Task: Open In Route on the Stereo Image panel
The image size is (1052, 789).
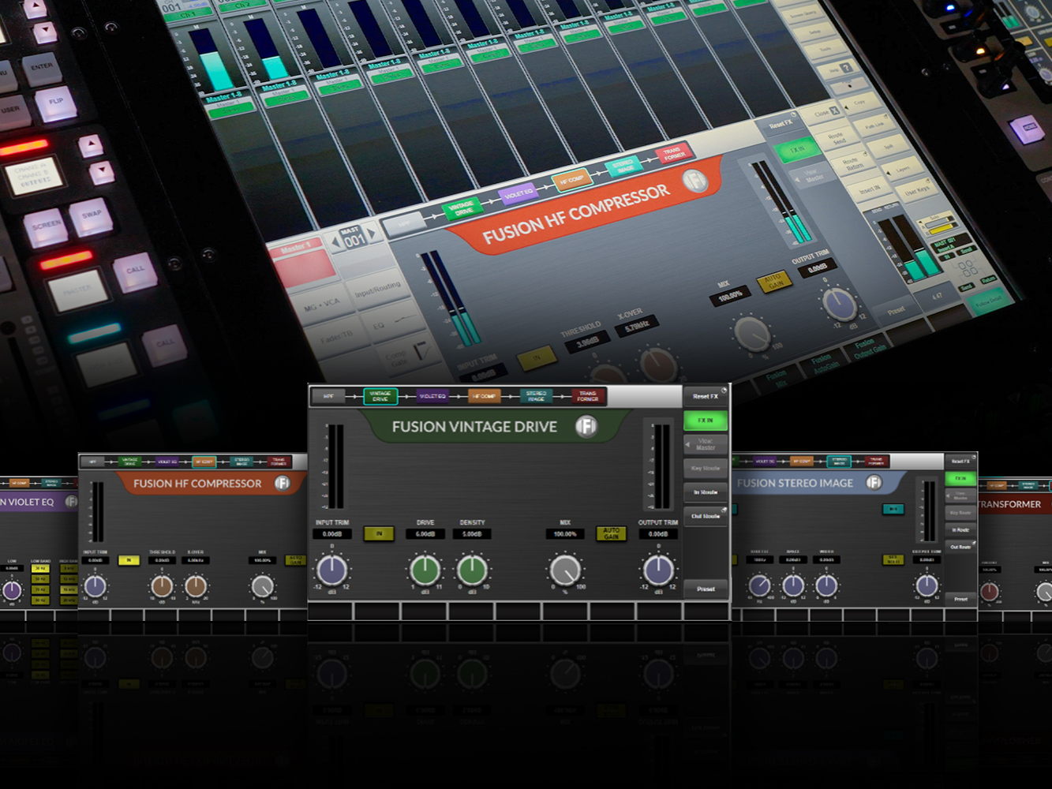Action: point(960,529)
